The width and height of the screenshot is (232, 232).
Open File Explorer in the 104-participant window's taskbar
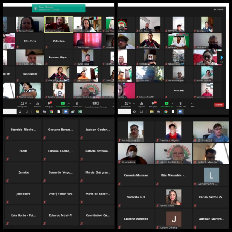click(x=152, y=112)
